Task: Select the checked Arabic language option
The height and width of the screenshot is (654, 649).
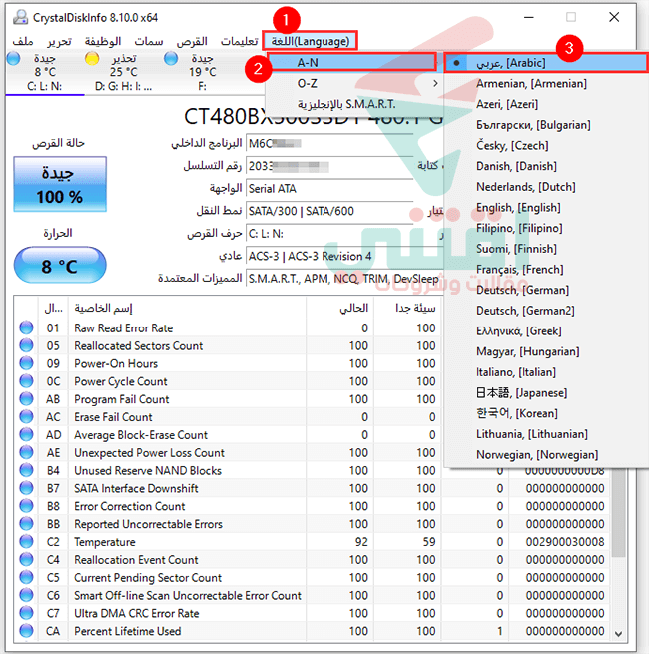Action: (x=546, y=63)
